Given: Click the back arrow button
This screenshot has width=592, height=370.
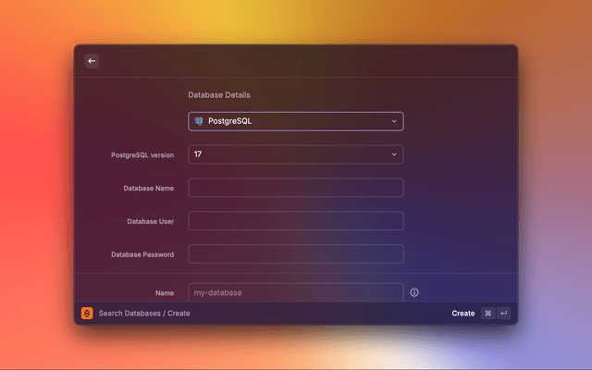Looking at the screenshot, I should pos(92,61).
